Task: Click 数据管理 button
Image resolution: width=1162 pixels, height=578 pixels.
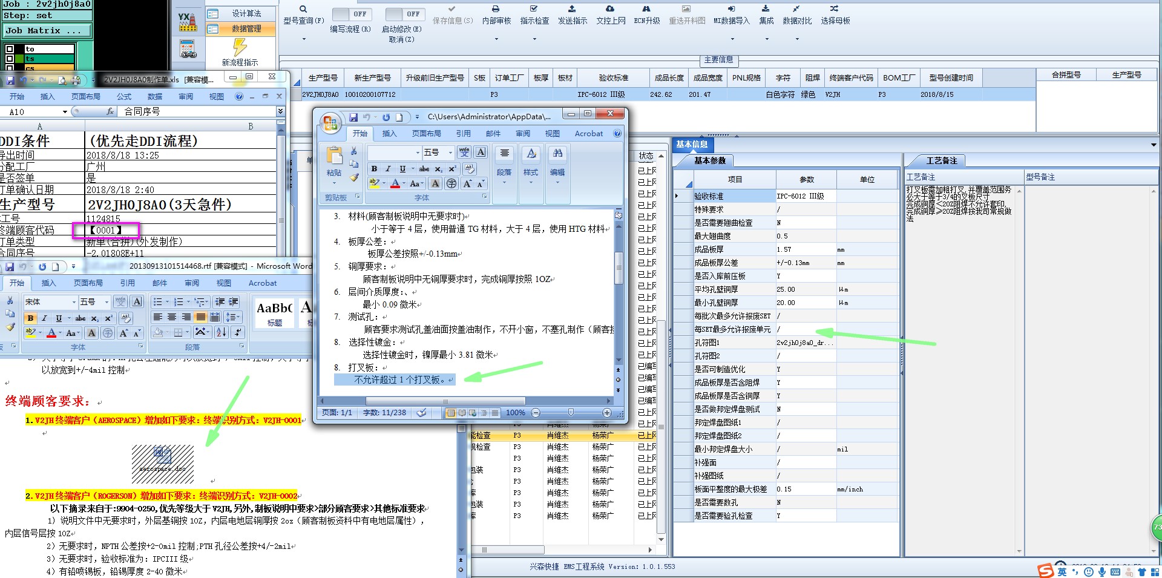Action: [240, 28]
